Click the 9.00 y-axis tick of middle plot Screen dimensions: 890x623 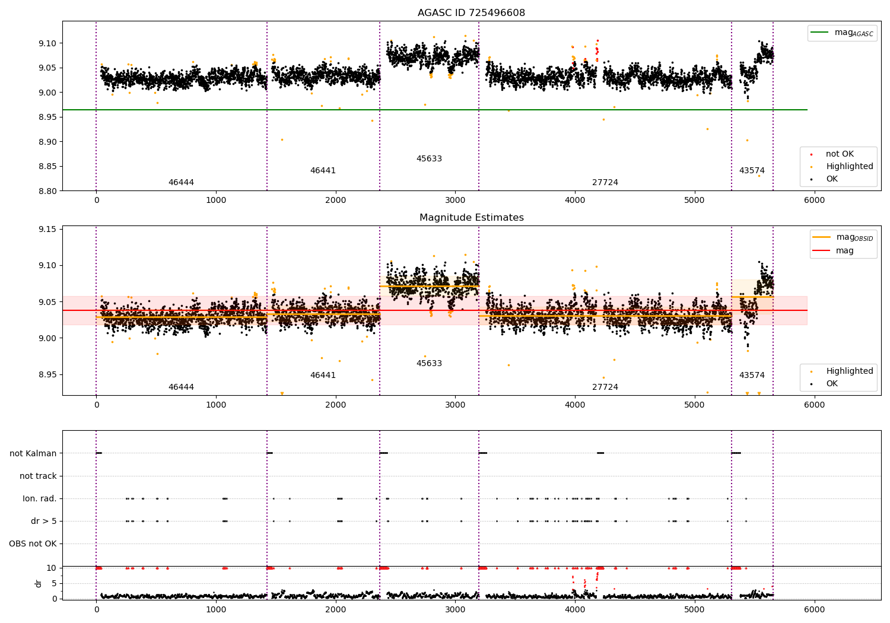pyautogui.click(x=49, y=338)
